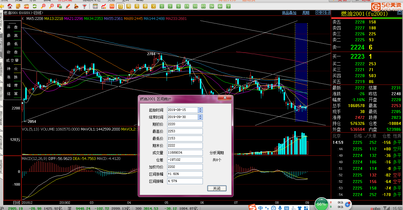Click the stacked windows toolbar icon
Viewport: 403px width, 210px height.
click(60, 6)
